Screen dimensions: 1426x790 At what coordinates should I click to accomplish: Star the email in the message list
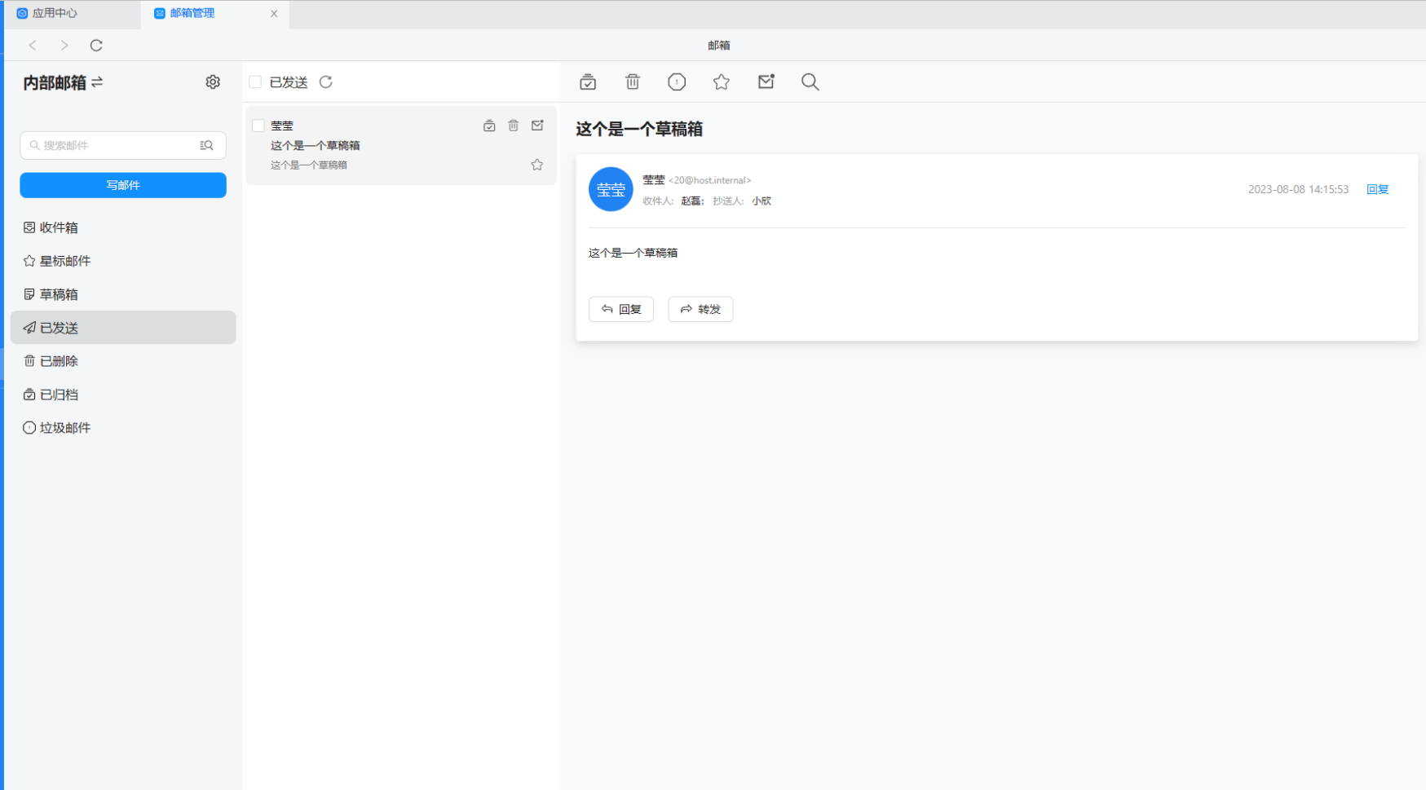tap(537, 165)
